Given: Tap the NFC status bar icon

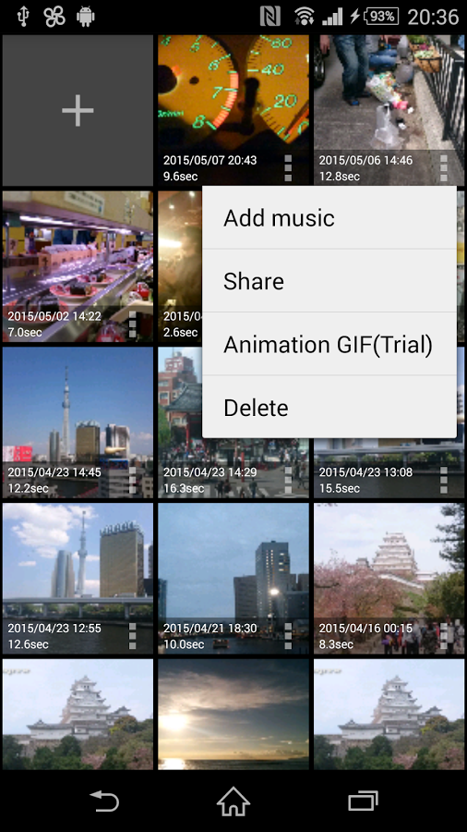Looking at the screenshot, I should click(270, 17).
